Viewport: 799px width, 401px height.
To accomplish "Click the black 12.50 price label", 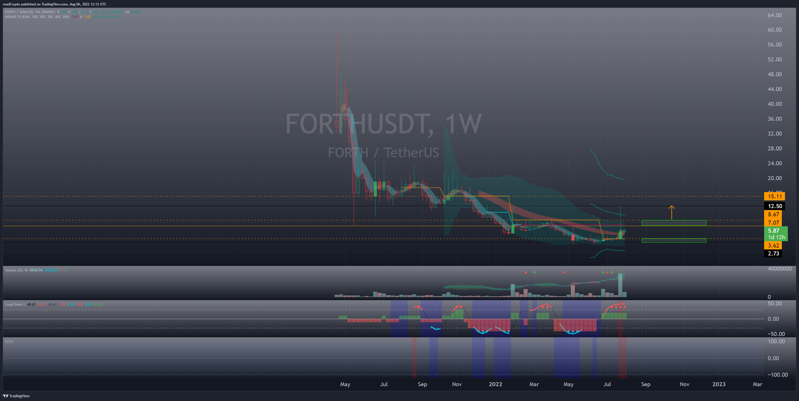I will pyautogui.click(x=774, y=206).
